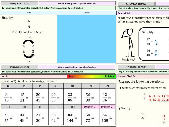The width and height of the screenshot is (169, 127).
Task: Click the (Stretch 2) pink header cell
Action: click(x=107, y=107)
